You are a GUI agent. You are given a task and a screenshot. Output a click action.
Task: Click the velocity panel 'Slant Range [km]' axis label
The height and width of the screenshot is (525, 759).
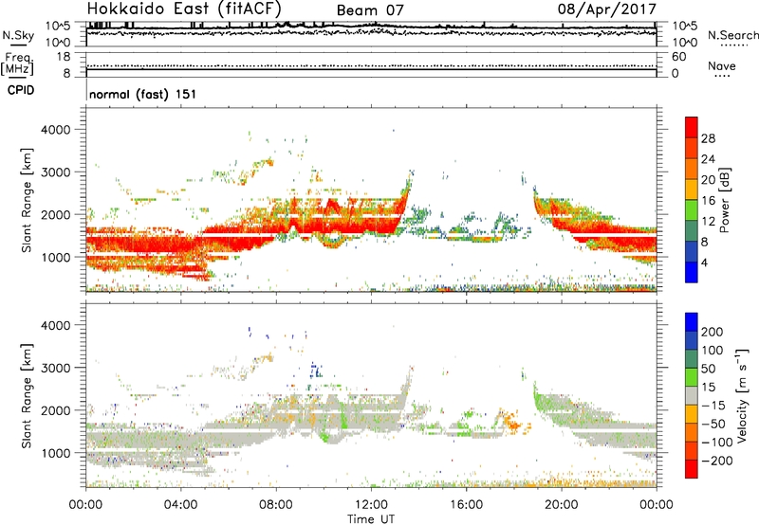(27, 396)
